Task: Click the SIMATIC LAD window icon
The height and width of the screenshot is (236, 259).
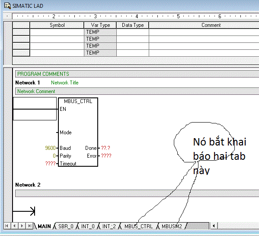Action: [7, 6]
